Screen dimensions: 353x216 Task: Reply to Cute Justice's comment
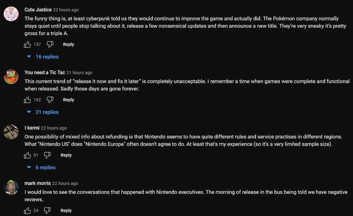69,45
